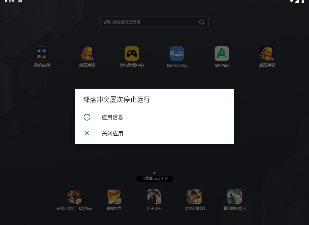Viewport: 309px width, 225px height.
Task: Focus the 搜索游戏或应用 search field
Action: (x=151, y=22)
